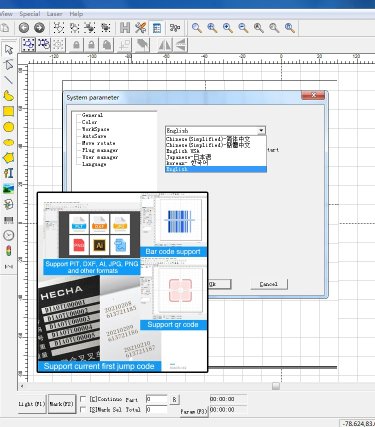The width and height of the screenshot is (375, 427).
Task: Toggle the Mark Selected checkbox
Action: [x=83, y=409]
